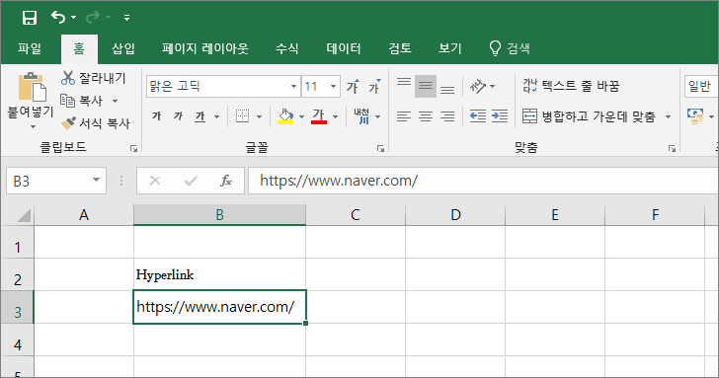Click the increase font size icon
The width and height of the screenshot is (719, 378).
tap(354, 86)
